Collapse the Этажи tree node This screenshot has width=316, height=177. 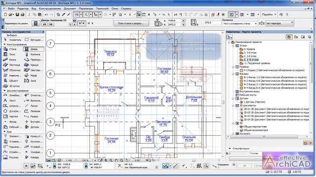(x=233, y=46)
